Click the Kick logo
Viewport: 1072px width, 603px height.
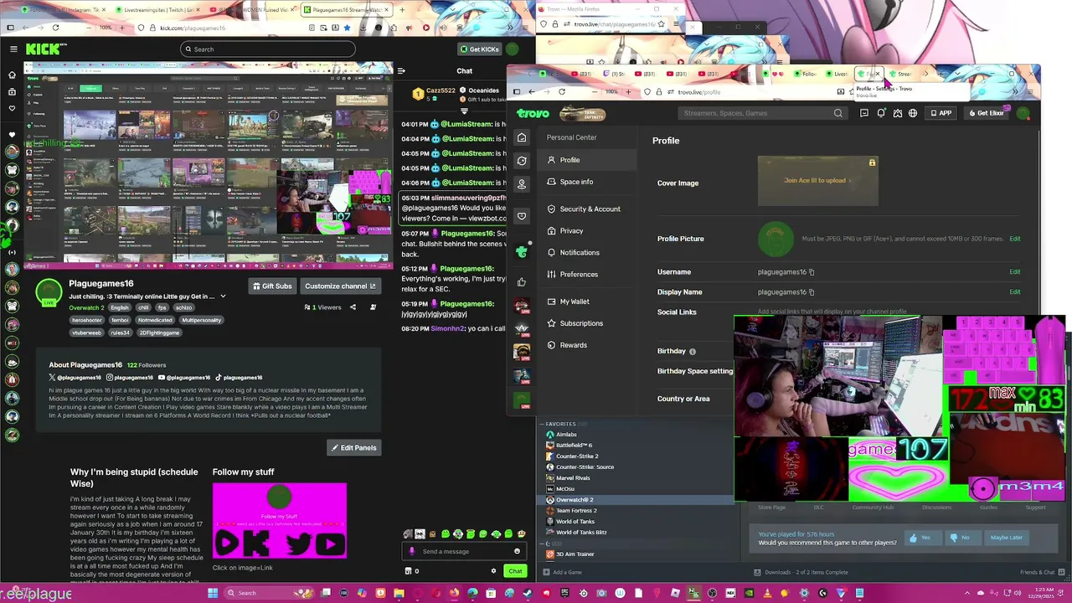coord(43,49)
